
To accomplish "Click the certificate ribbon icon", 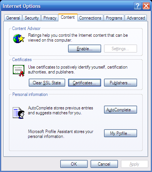I will [19, 71].
